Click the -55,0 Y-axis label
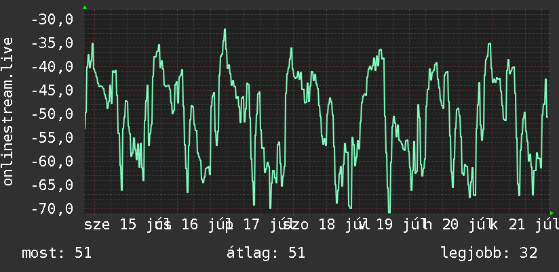 (52, 137)
